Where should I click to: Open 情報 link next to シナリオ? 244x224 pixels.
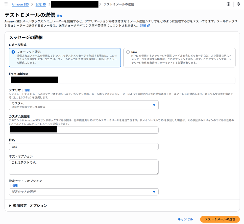tap(27, 90)
